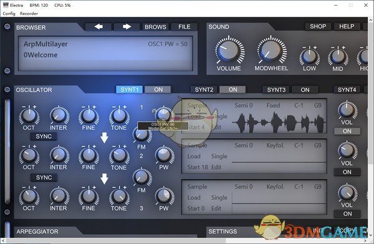Open the HELP button
The height and width of the screenshot is (244, 374).
[347, 26]
